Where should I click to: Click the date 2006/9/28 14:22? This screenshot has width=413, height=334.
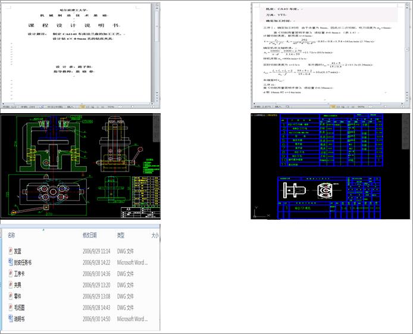(96, 263)
